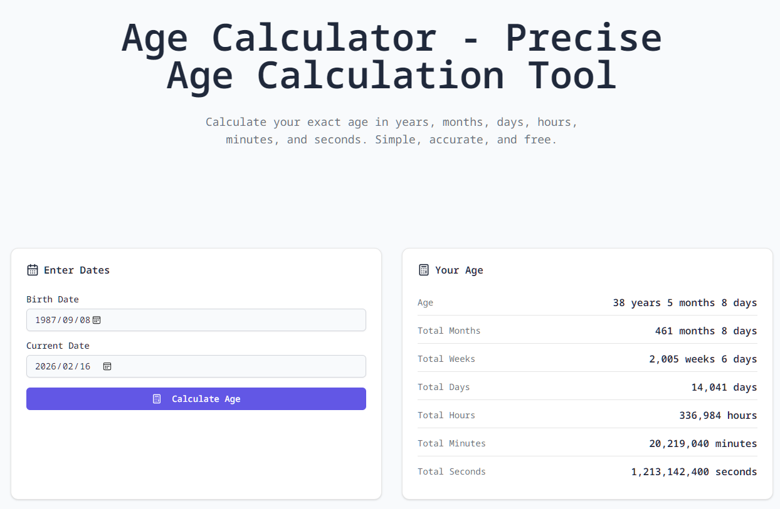The image size is (780, 509).
Task: Click the Total Hours result row
Action: [587, 415]
